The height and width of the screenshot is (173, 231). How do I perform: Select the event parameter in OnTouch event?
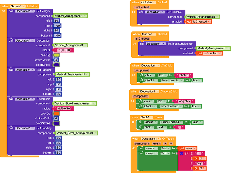click(x=157, y=144)
